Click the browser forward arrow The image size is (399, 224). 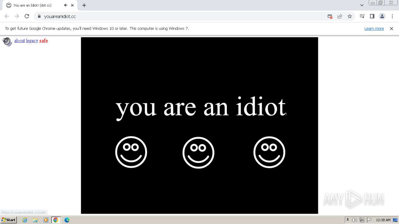pos(17,16)
